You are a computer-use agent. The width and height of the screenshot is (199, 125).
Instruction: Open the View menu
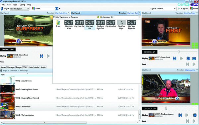(x=9, y=5)
